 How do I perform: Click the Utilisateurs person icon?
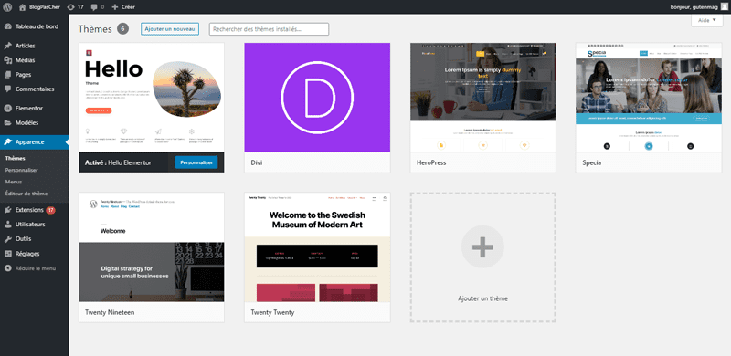coord(8,225)
